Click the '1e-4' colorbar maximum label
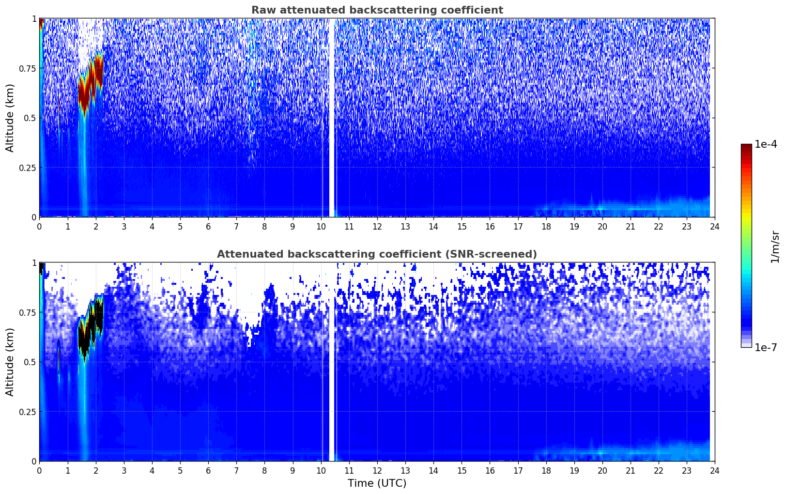Screen dimensions: 785x494 tap(766, 144)
